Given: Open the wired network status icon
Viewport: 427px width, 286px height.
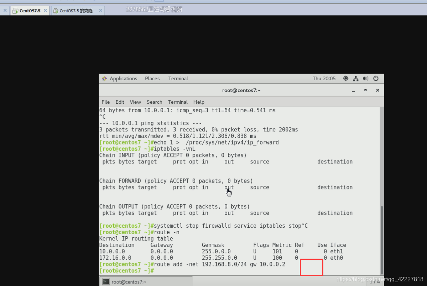Looking at the screenshot, I should point(356,79).
